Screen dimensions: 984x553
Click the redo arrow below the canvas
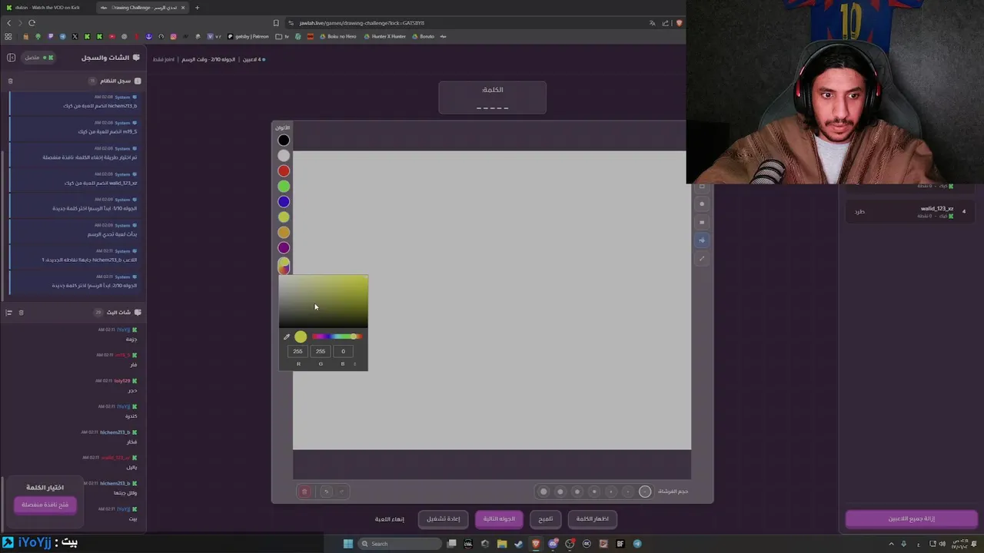coord(341,492)
